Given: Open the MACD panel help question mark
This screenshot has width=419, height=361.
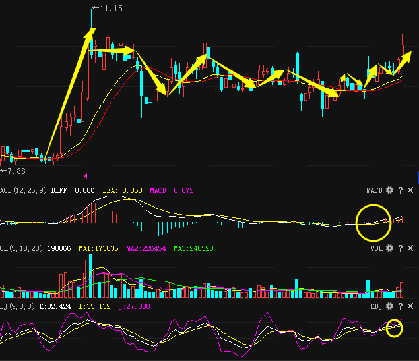Looking at the screenshot, I should (x=401, y=190).
